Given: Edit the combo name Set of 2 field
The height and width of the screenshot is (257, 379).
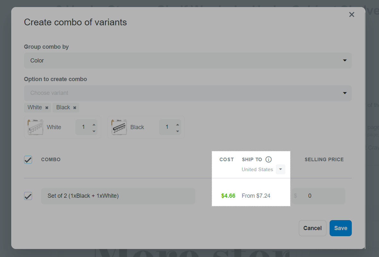Looking at the screenshot, I should [x=118, y=196].
